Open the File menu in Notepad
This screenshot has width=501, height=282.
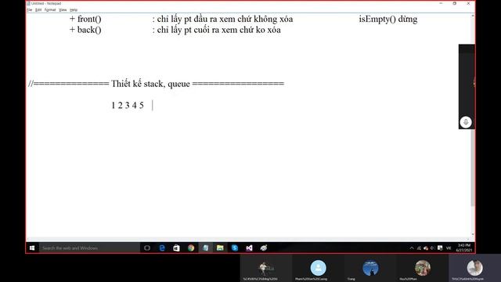click(30, 10)
